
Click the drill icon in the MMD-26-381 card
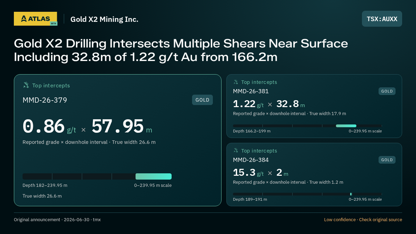tap(236, 82)
